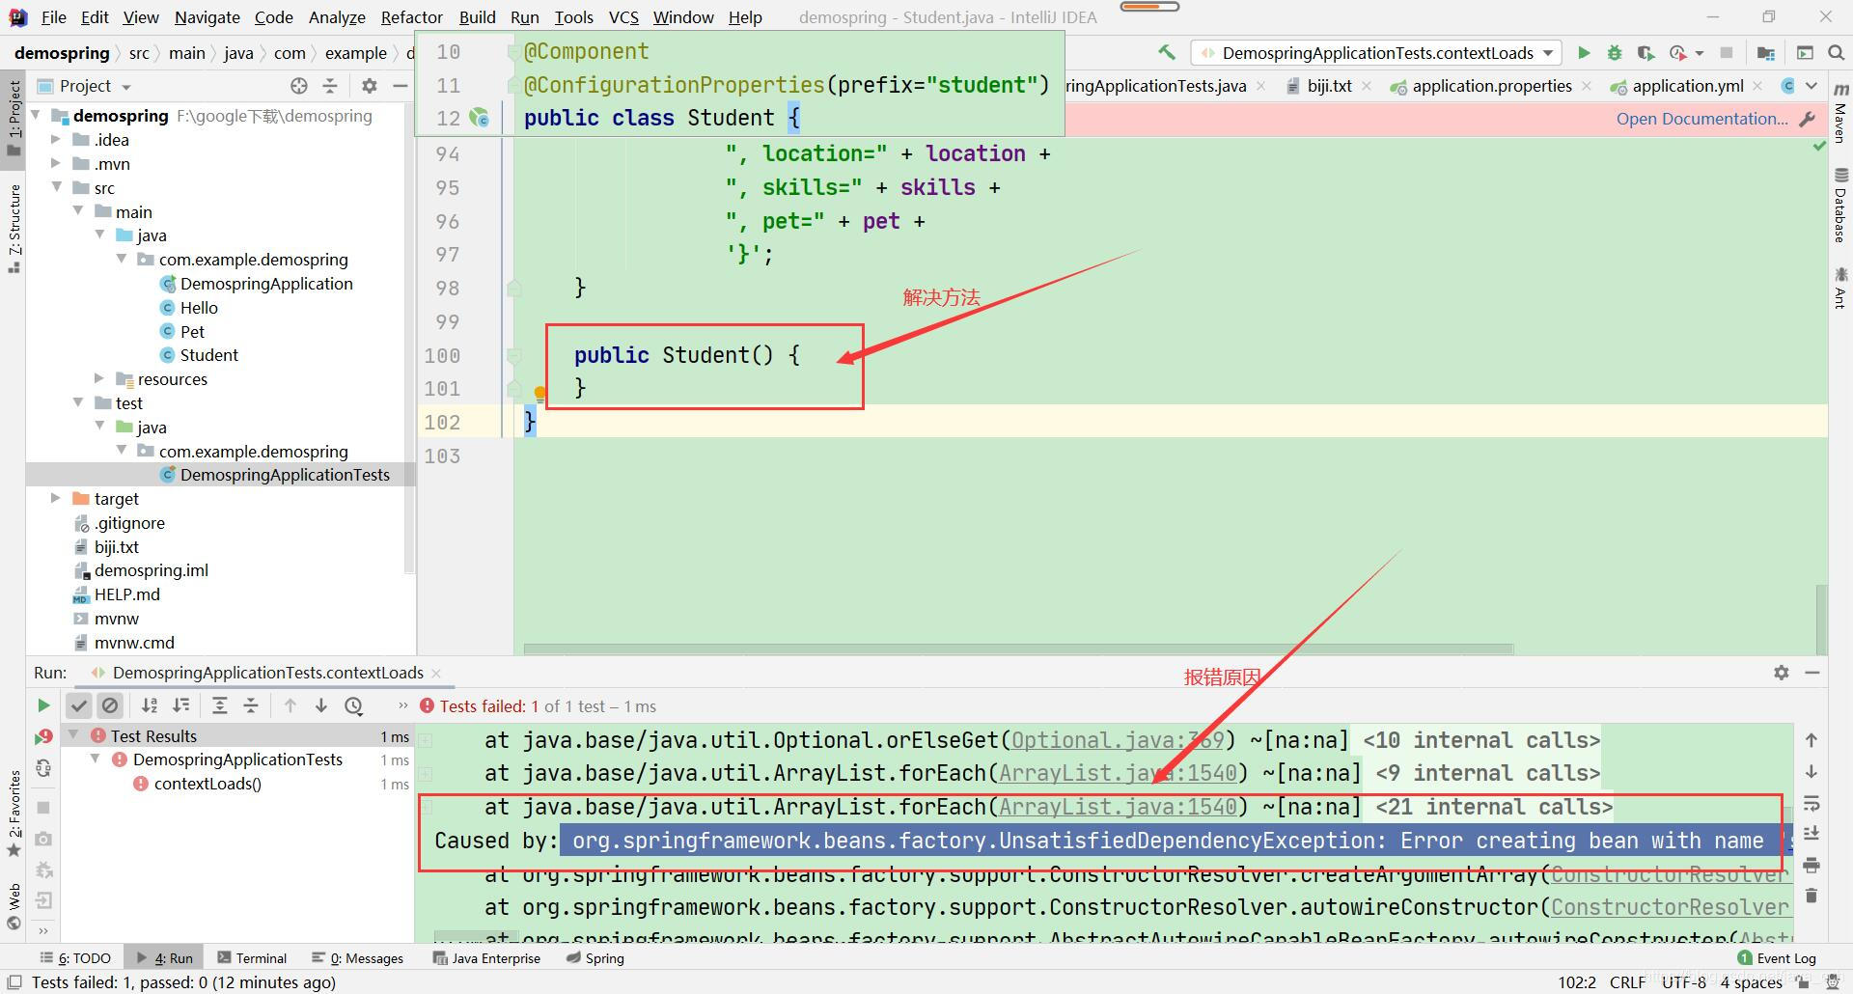Open the Terminal tool window

pos(252,957)
